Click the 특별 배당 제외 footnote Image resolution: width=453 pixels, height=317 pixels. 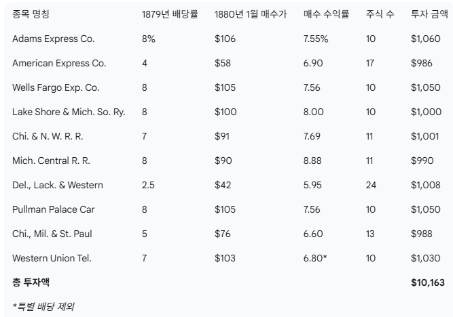43,306
